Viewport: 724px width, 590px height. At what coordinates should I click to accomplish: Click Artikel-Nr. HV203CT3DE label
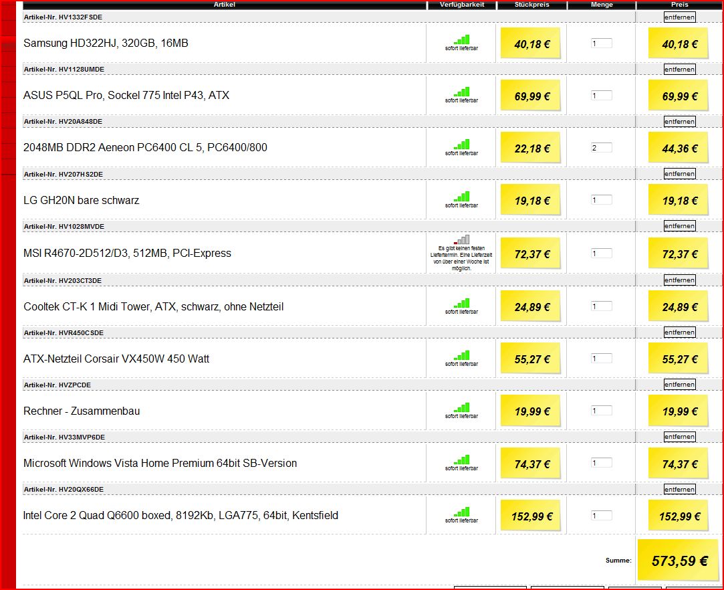(x=63, y=280)
